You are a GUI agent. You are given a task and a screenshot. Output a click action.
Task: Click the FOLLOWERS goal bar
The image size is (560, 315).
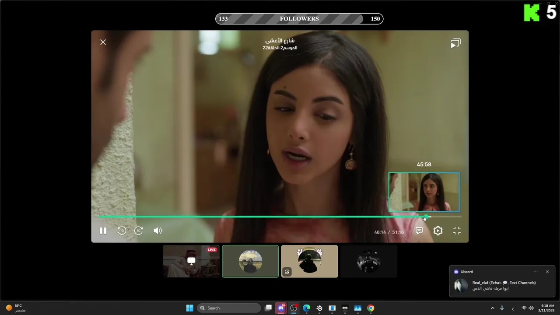coord(299,19)
